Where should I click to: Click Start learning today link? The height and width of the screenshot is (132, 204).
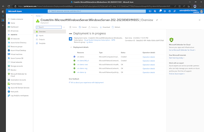(177, 58)
